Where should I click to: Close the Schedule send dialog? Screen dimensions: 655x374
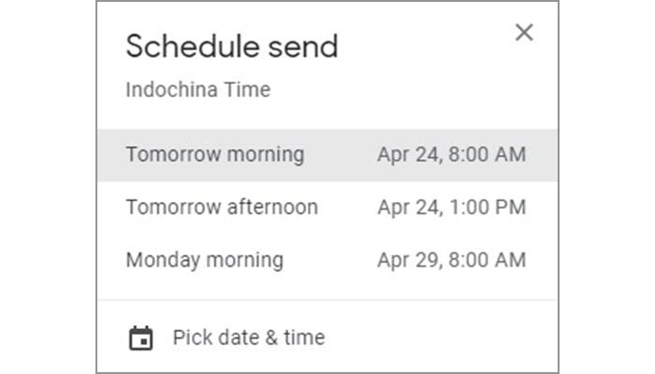524,33
